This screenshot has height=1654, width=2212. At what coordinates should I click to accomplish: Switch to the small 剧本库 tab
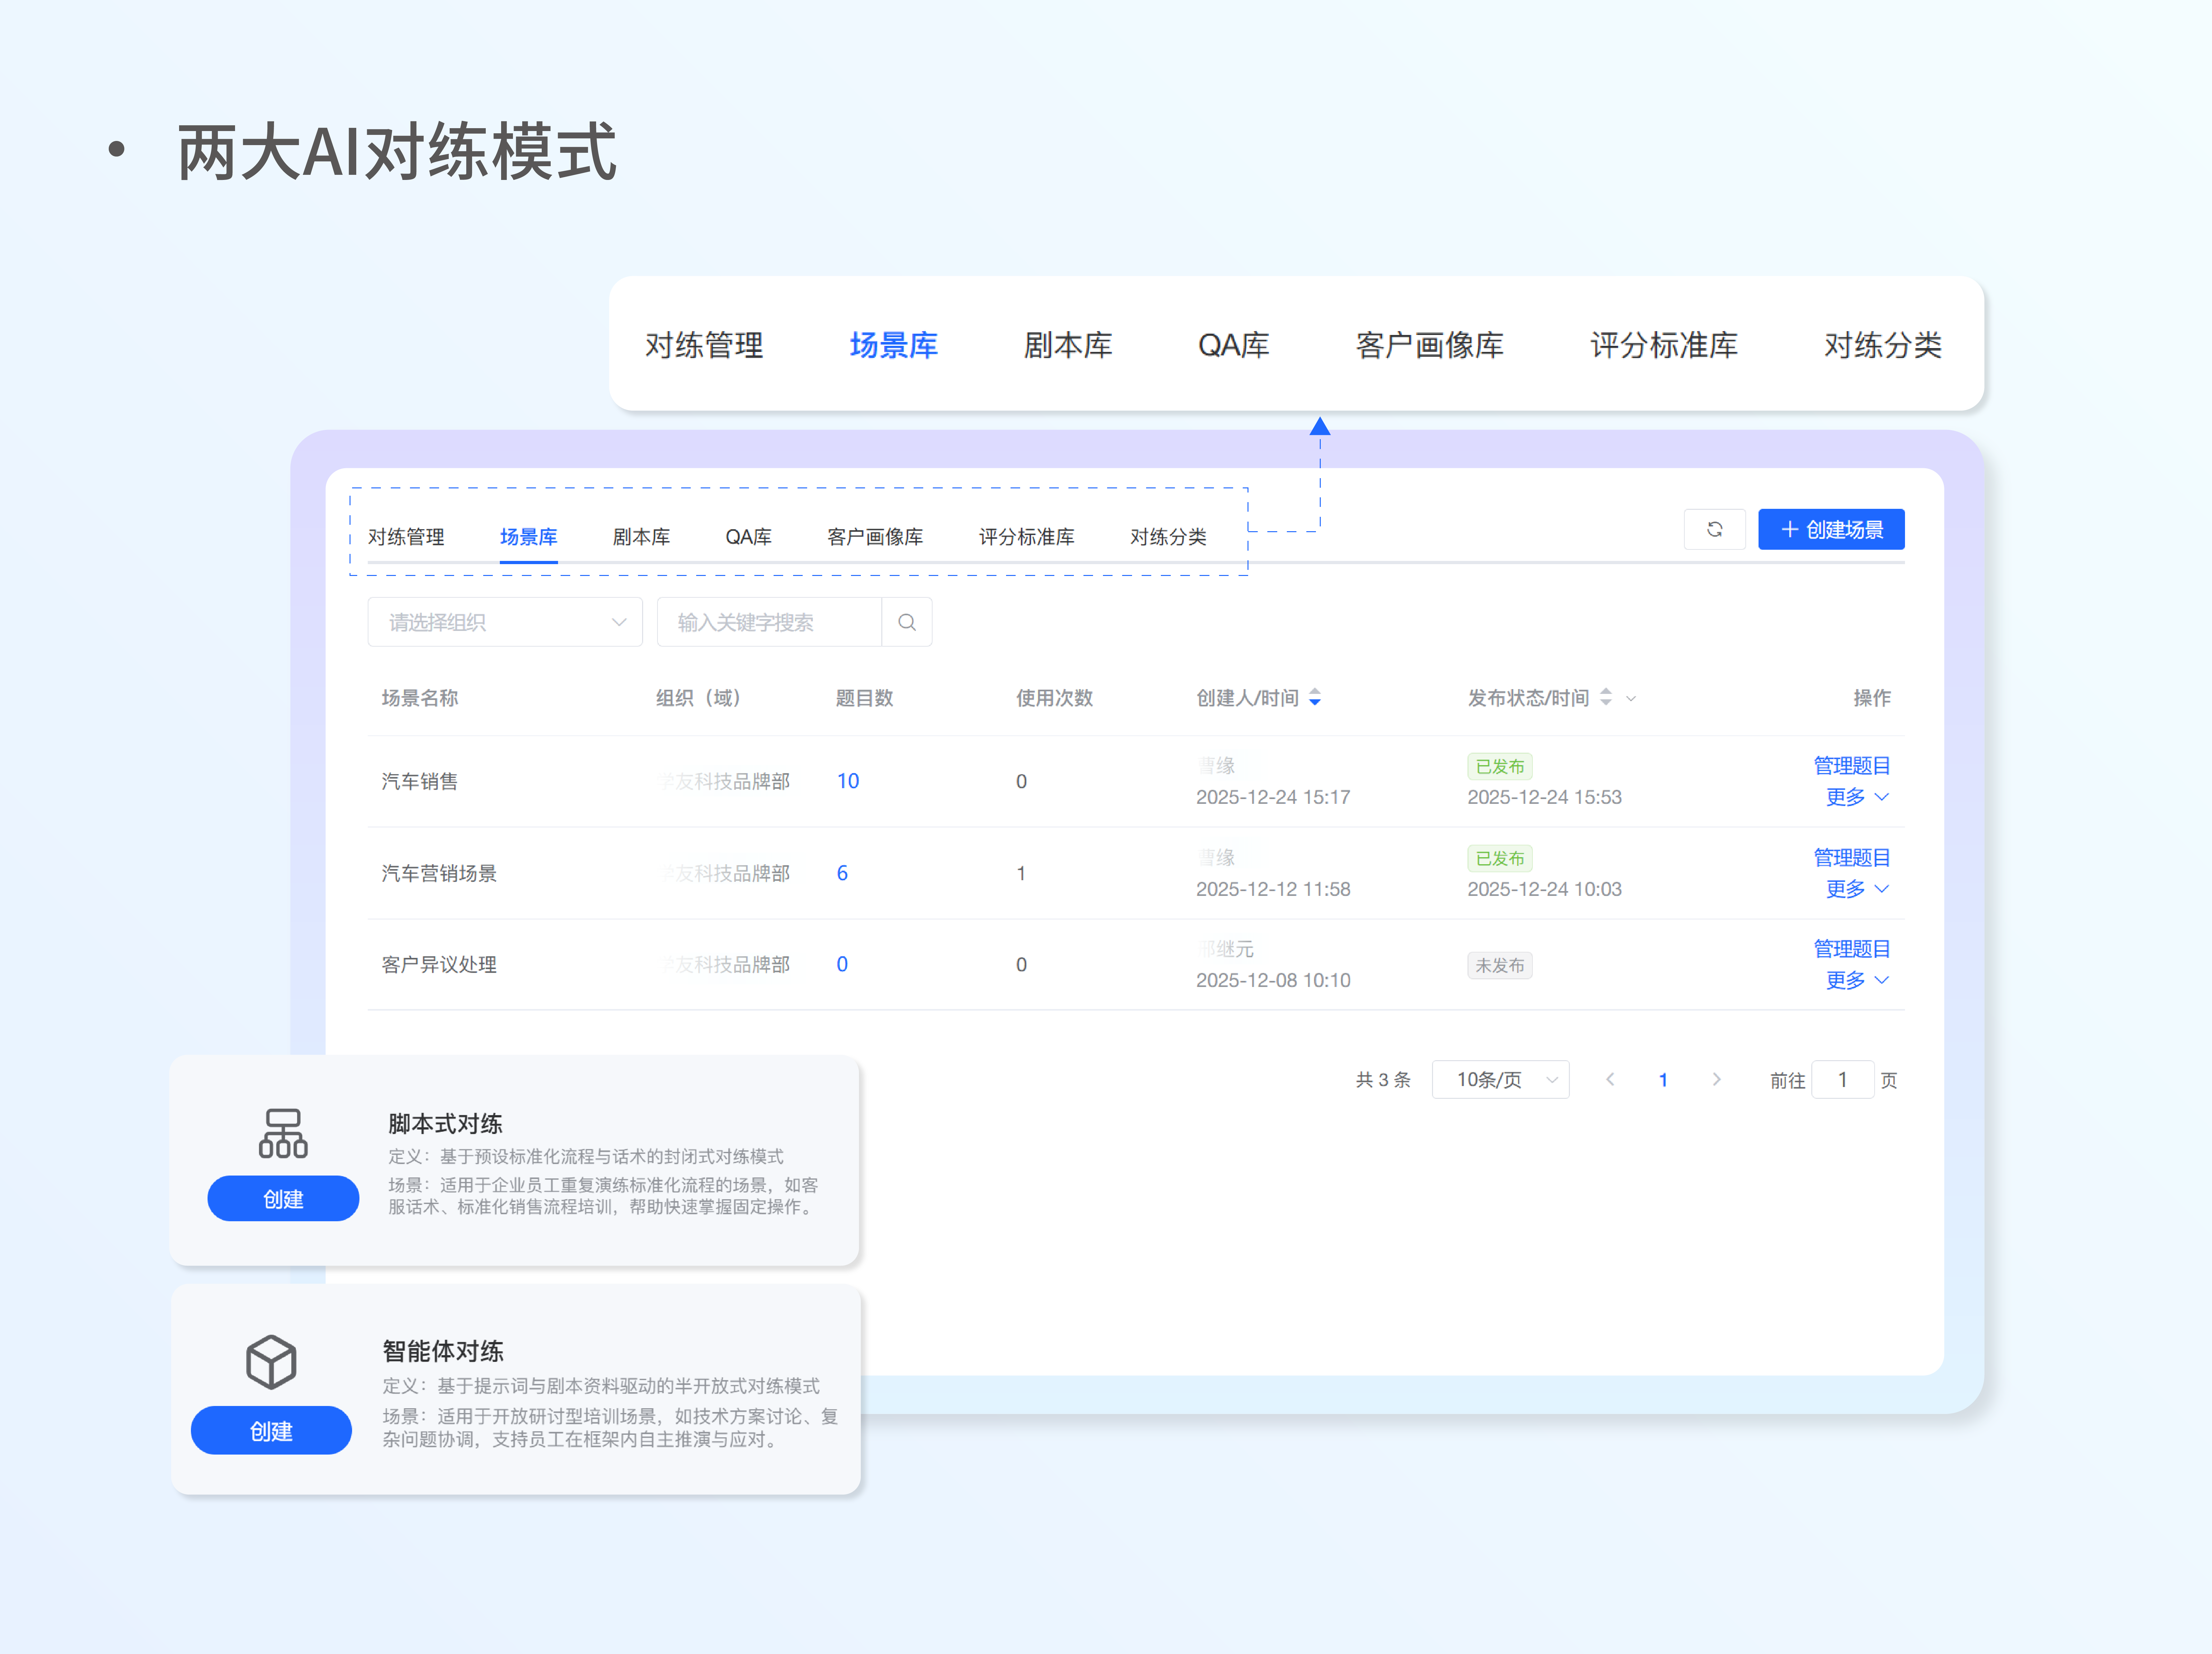tap(641, 537)
